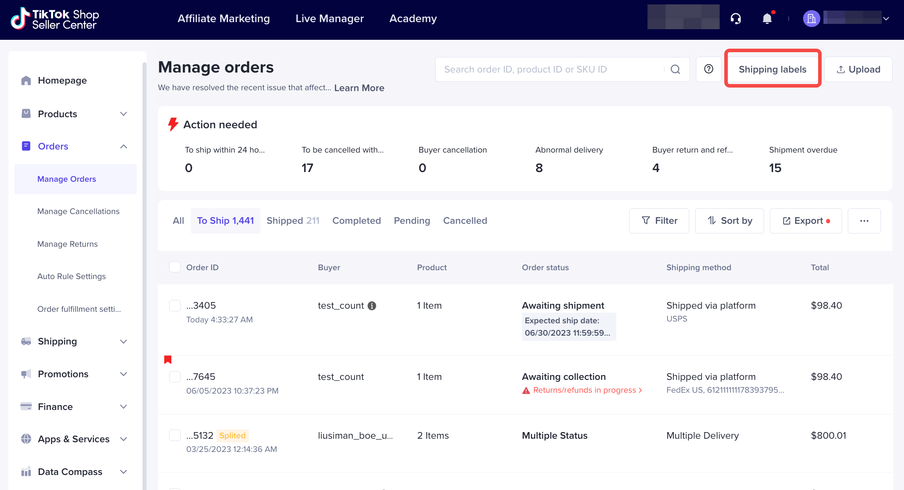Select checkbox for order ...3405
Image resolution: width=904 pixels, height=490 pixels.
[175, 306]
